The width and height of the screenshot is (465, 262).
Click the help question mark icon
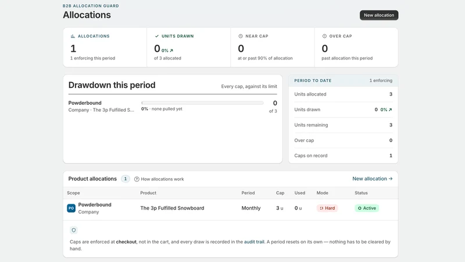[137, 179]
